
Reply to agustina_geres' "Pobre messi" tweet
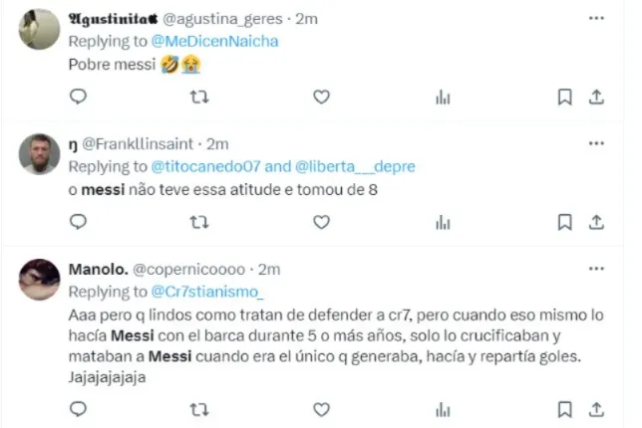point(79,97)
